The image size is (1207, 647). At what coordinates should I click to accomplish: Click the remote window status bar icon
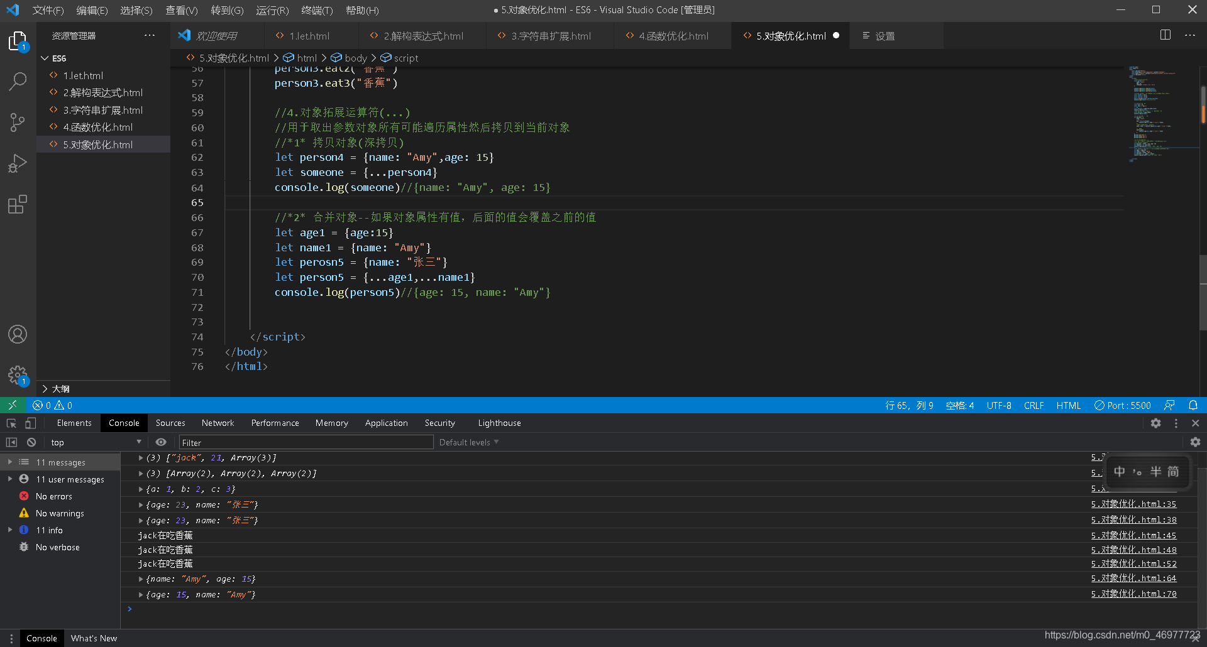(x=13, y=405)
